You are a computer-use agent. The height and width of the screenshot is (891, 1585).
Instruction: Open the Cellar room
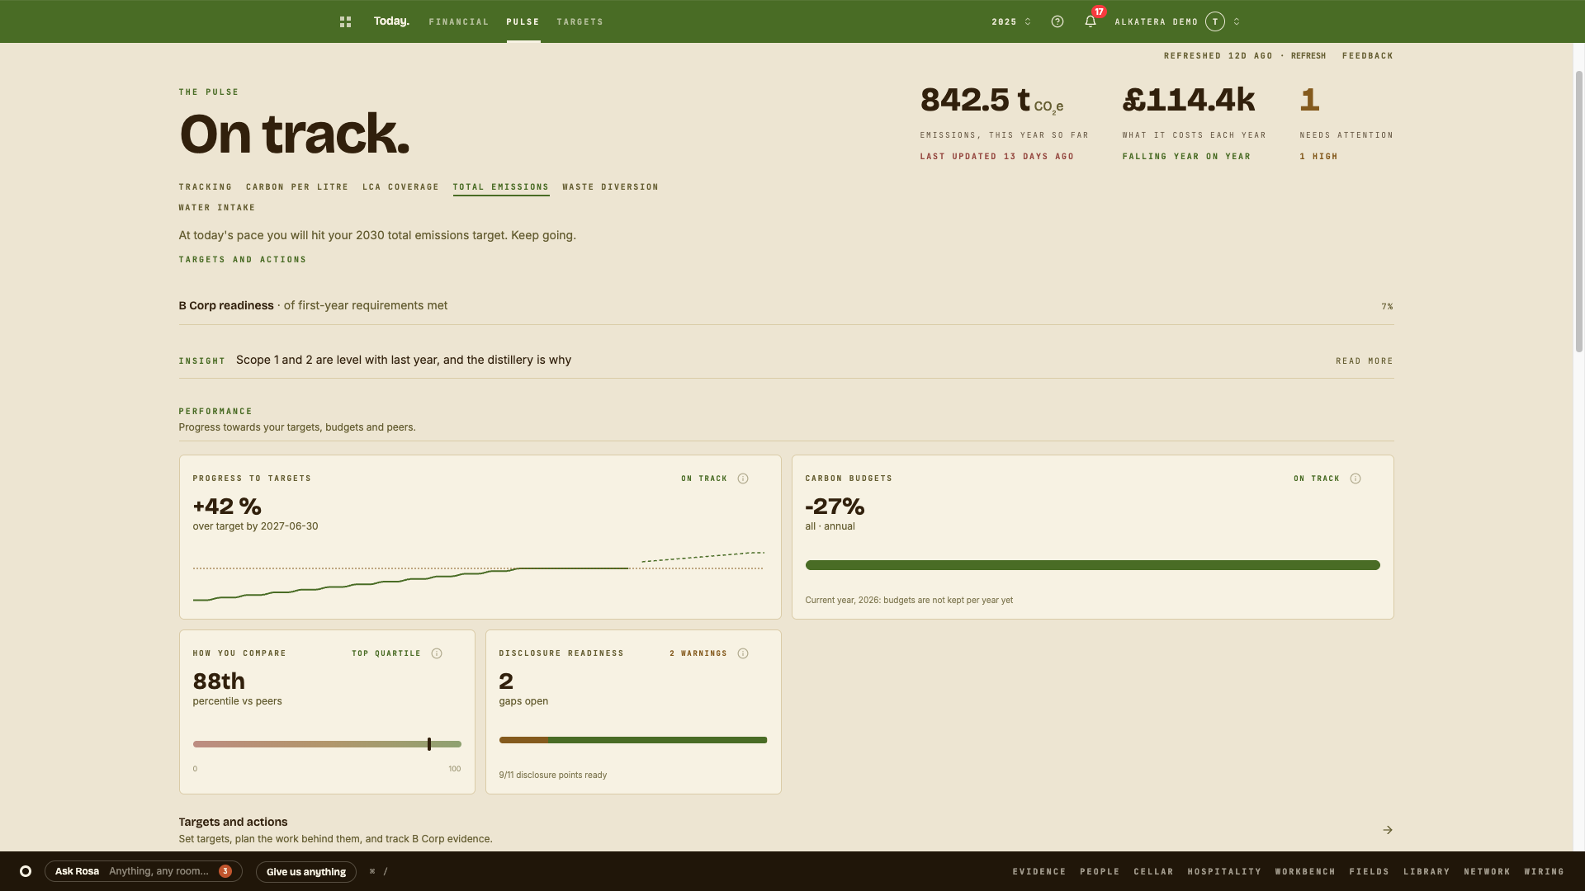1154,872
